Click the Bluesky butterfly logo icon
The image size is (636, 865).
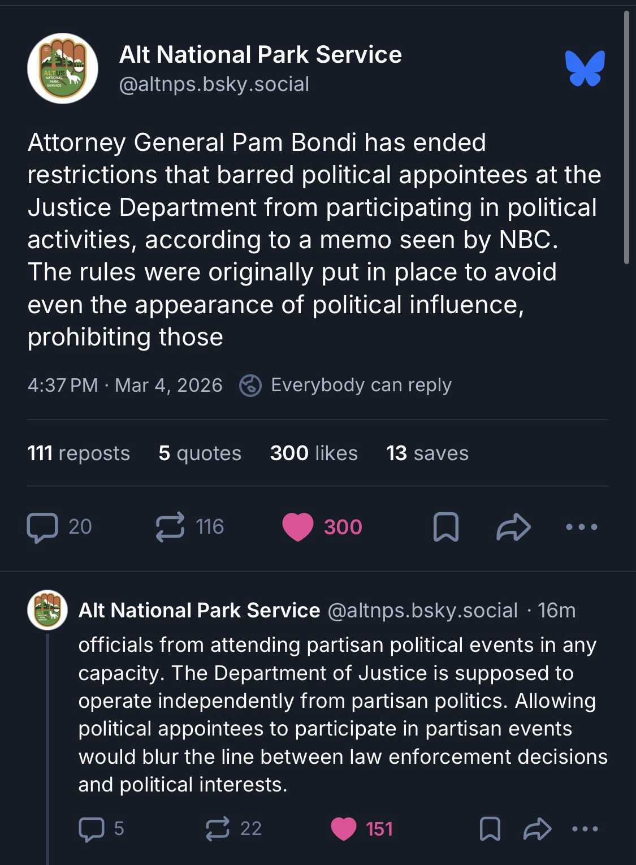click(585, 68)
